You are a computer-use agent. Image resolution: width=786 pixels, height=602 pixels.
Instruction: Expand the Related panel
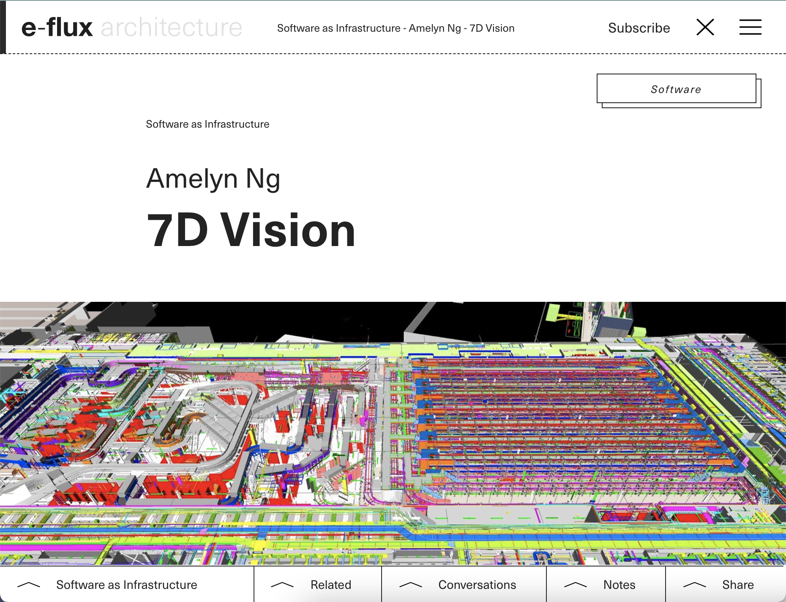tap(318, 585)
